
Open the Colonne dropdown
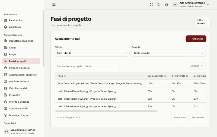coord(196,66)
